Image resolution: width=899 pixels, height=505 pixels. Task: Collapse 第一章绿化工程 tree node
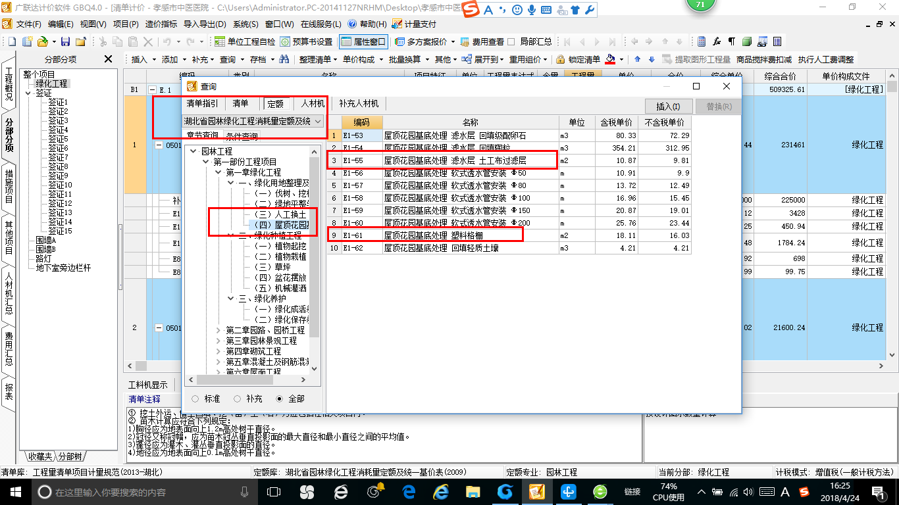point(218,172)
